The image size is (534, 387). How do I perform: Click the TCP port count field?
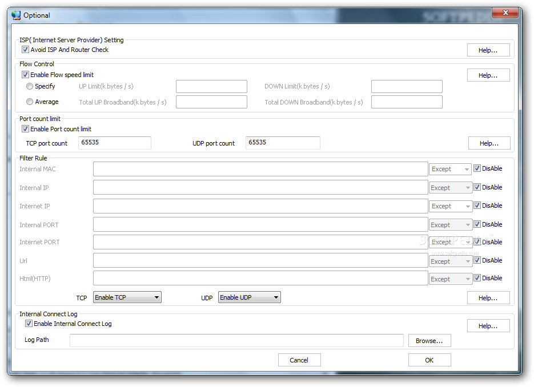point(115,143)
